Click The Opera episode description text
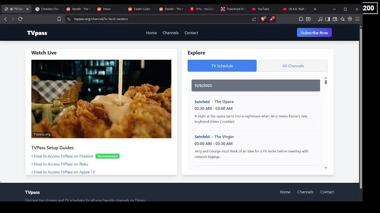 pyautogui.click(x=251, y=119)
